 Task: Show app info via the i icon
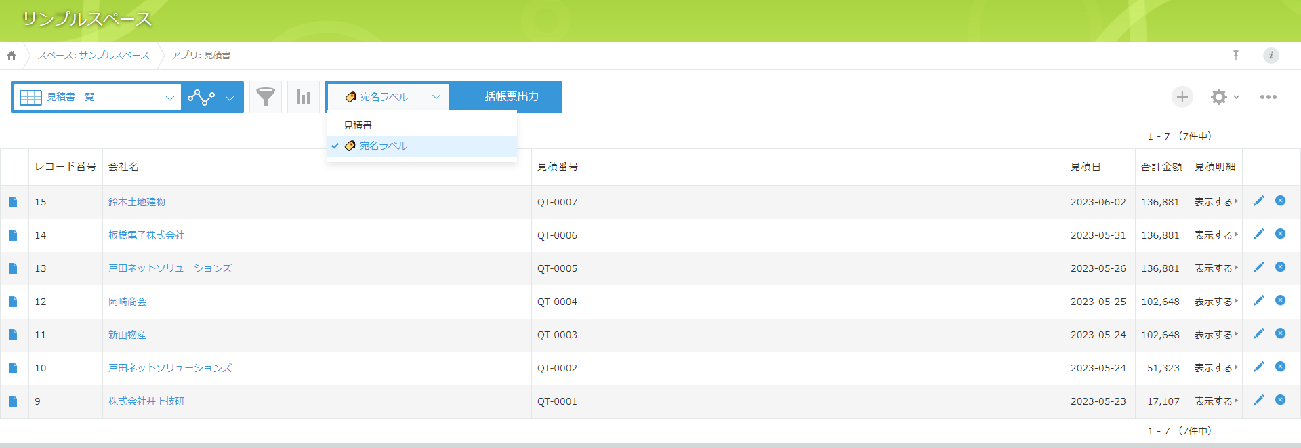pos(1271,56)
